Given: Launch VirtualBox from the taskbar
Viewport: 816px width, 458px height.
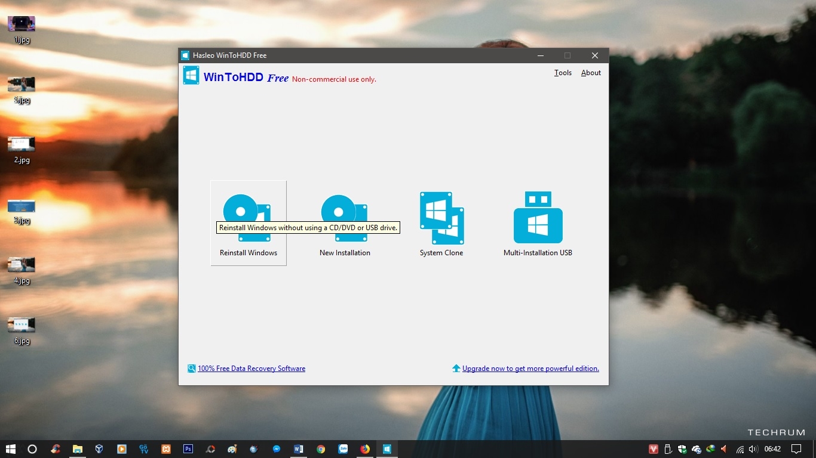Looking at the screenshot, I should click(x=100, y=449).
